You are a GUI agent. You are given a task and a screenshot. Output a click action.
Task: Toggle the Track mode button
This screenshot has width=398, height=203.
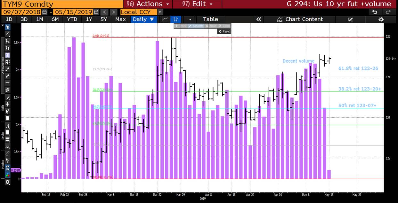[181, 26]
